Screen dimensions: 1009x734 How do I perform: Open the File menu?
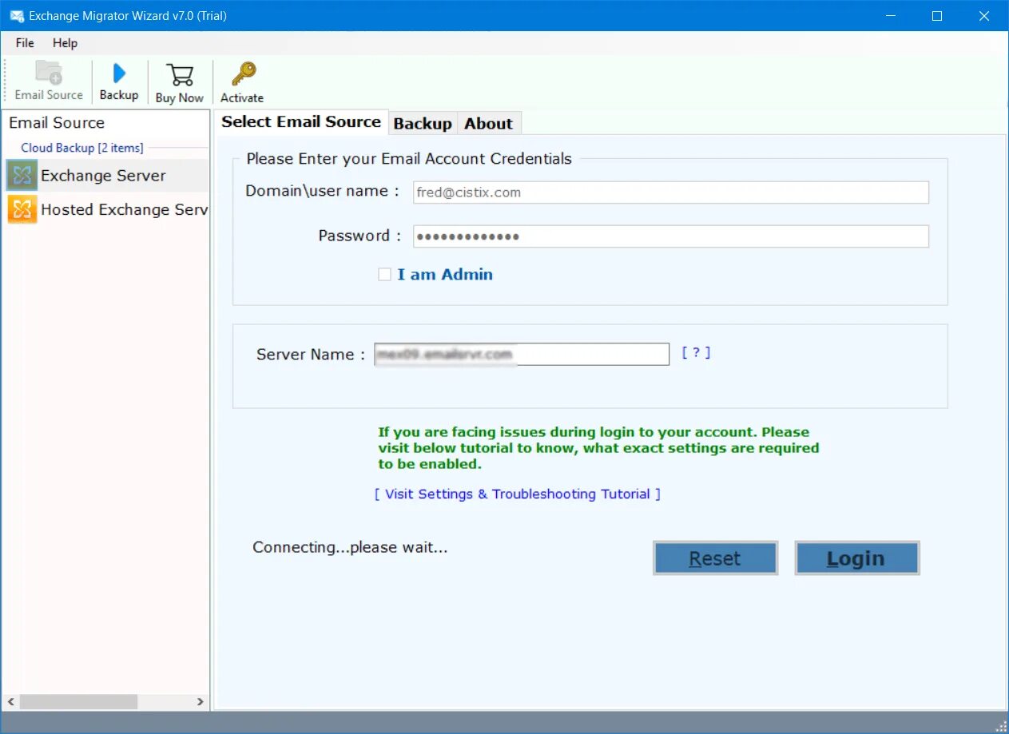[x=25, y=43]
